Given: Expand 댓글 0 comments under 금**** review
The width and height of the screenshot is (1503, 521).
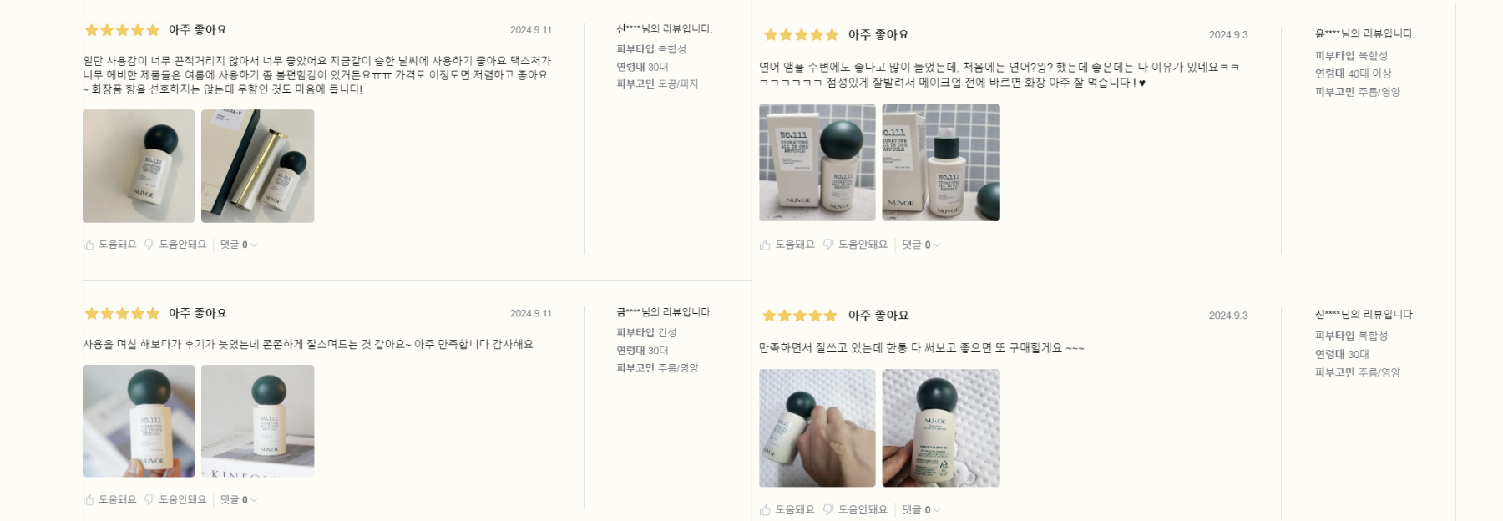Looking at the screenshot, I should click(239, 499).
